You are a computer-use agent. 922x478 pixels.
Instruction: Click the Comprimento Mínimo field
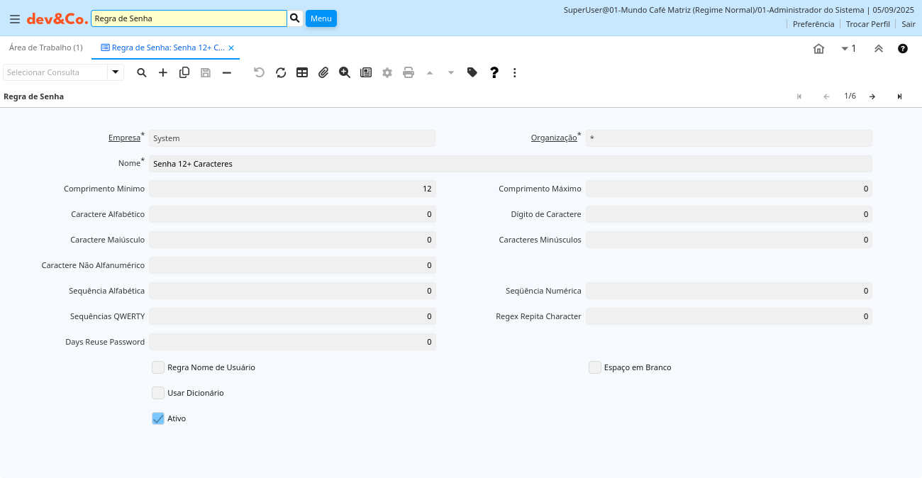[292, 189]
